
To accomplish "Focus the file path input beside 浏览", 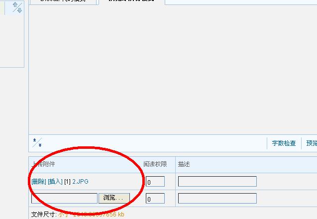I will pyautogui.click(x=65, y=198).
